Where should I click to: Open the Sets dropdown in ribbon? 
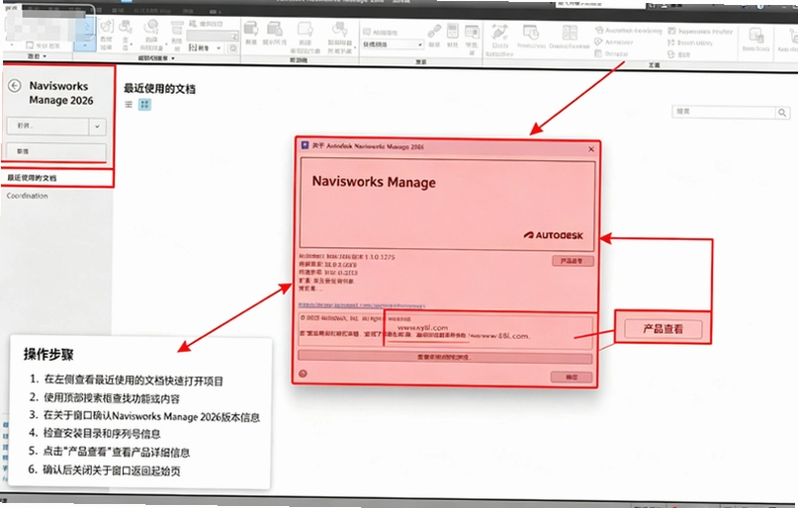click(205, 47)
